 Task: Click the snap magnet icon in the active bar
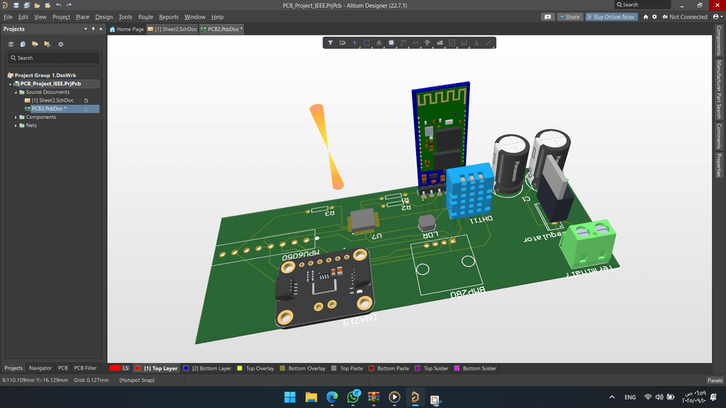pyautogui.click(x=342, y=43)
